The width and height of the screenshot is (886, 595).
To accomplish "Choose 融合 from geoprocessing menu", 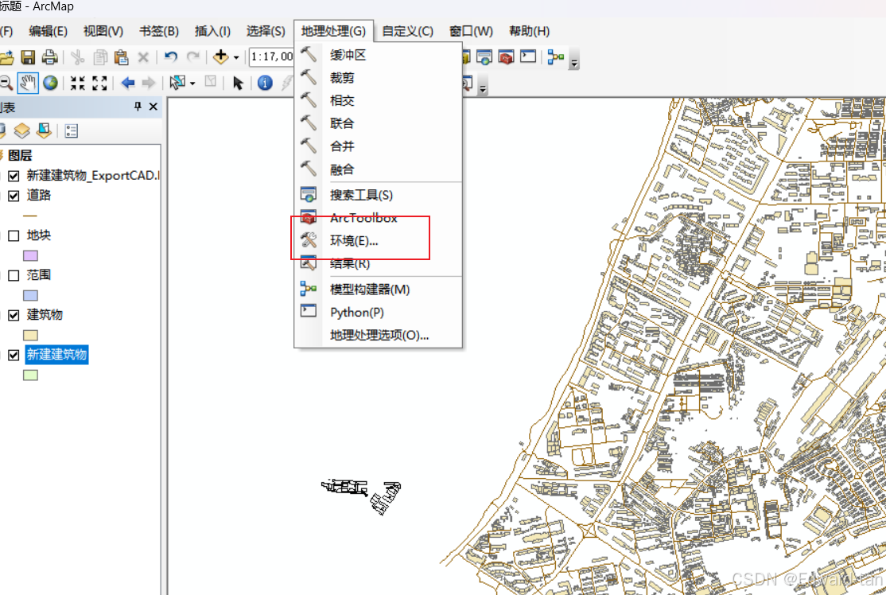I will coord(378,169).
